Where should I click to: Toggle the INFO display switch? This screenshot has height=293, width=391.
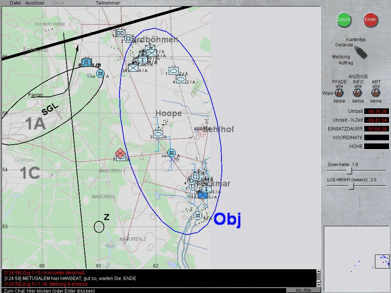click(357, 93)
